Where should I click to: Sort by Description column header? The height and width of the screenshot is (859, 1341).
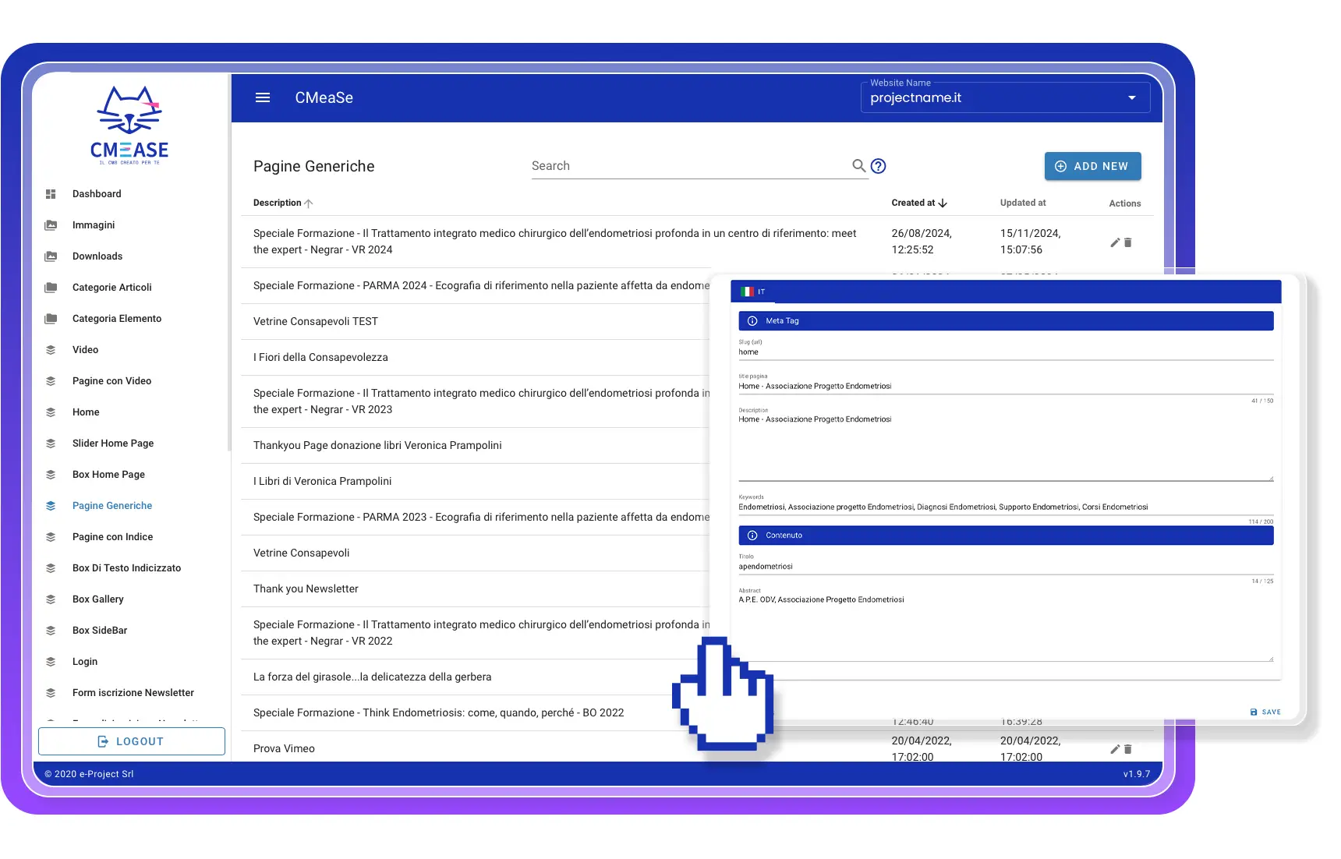tap(283, 203)
